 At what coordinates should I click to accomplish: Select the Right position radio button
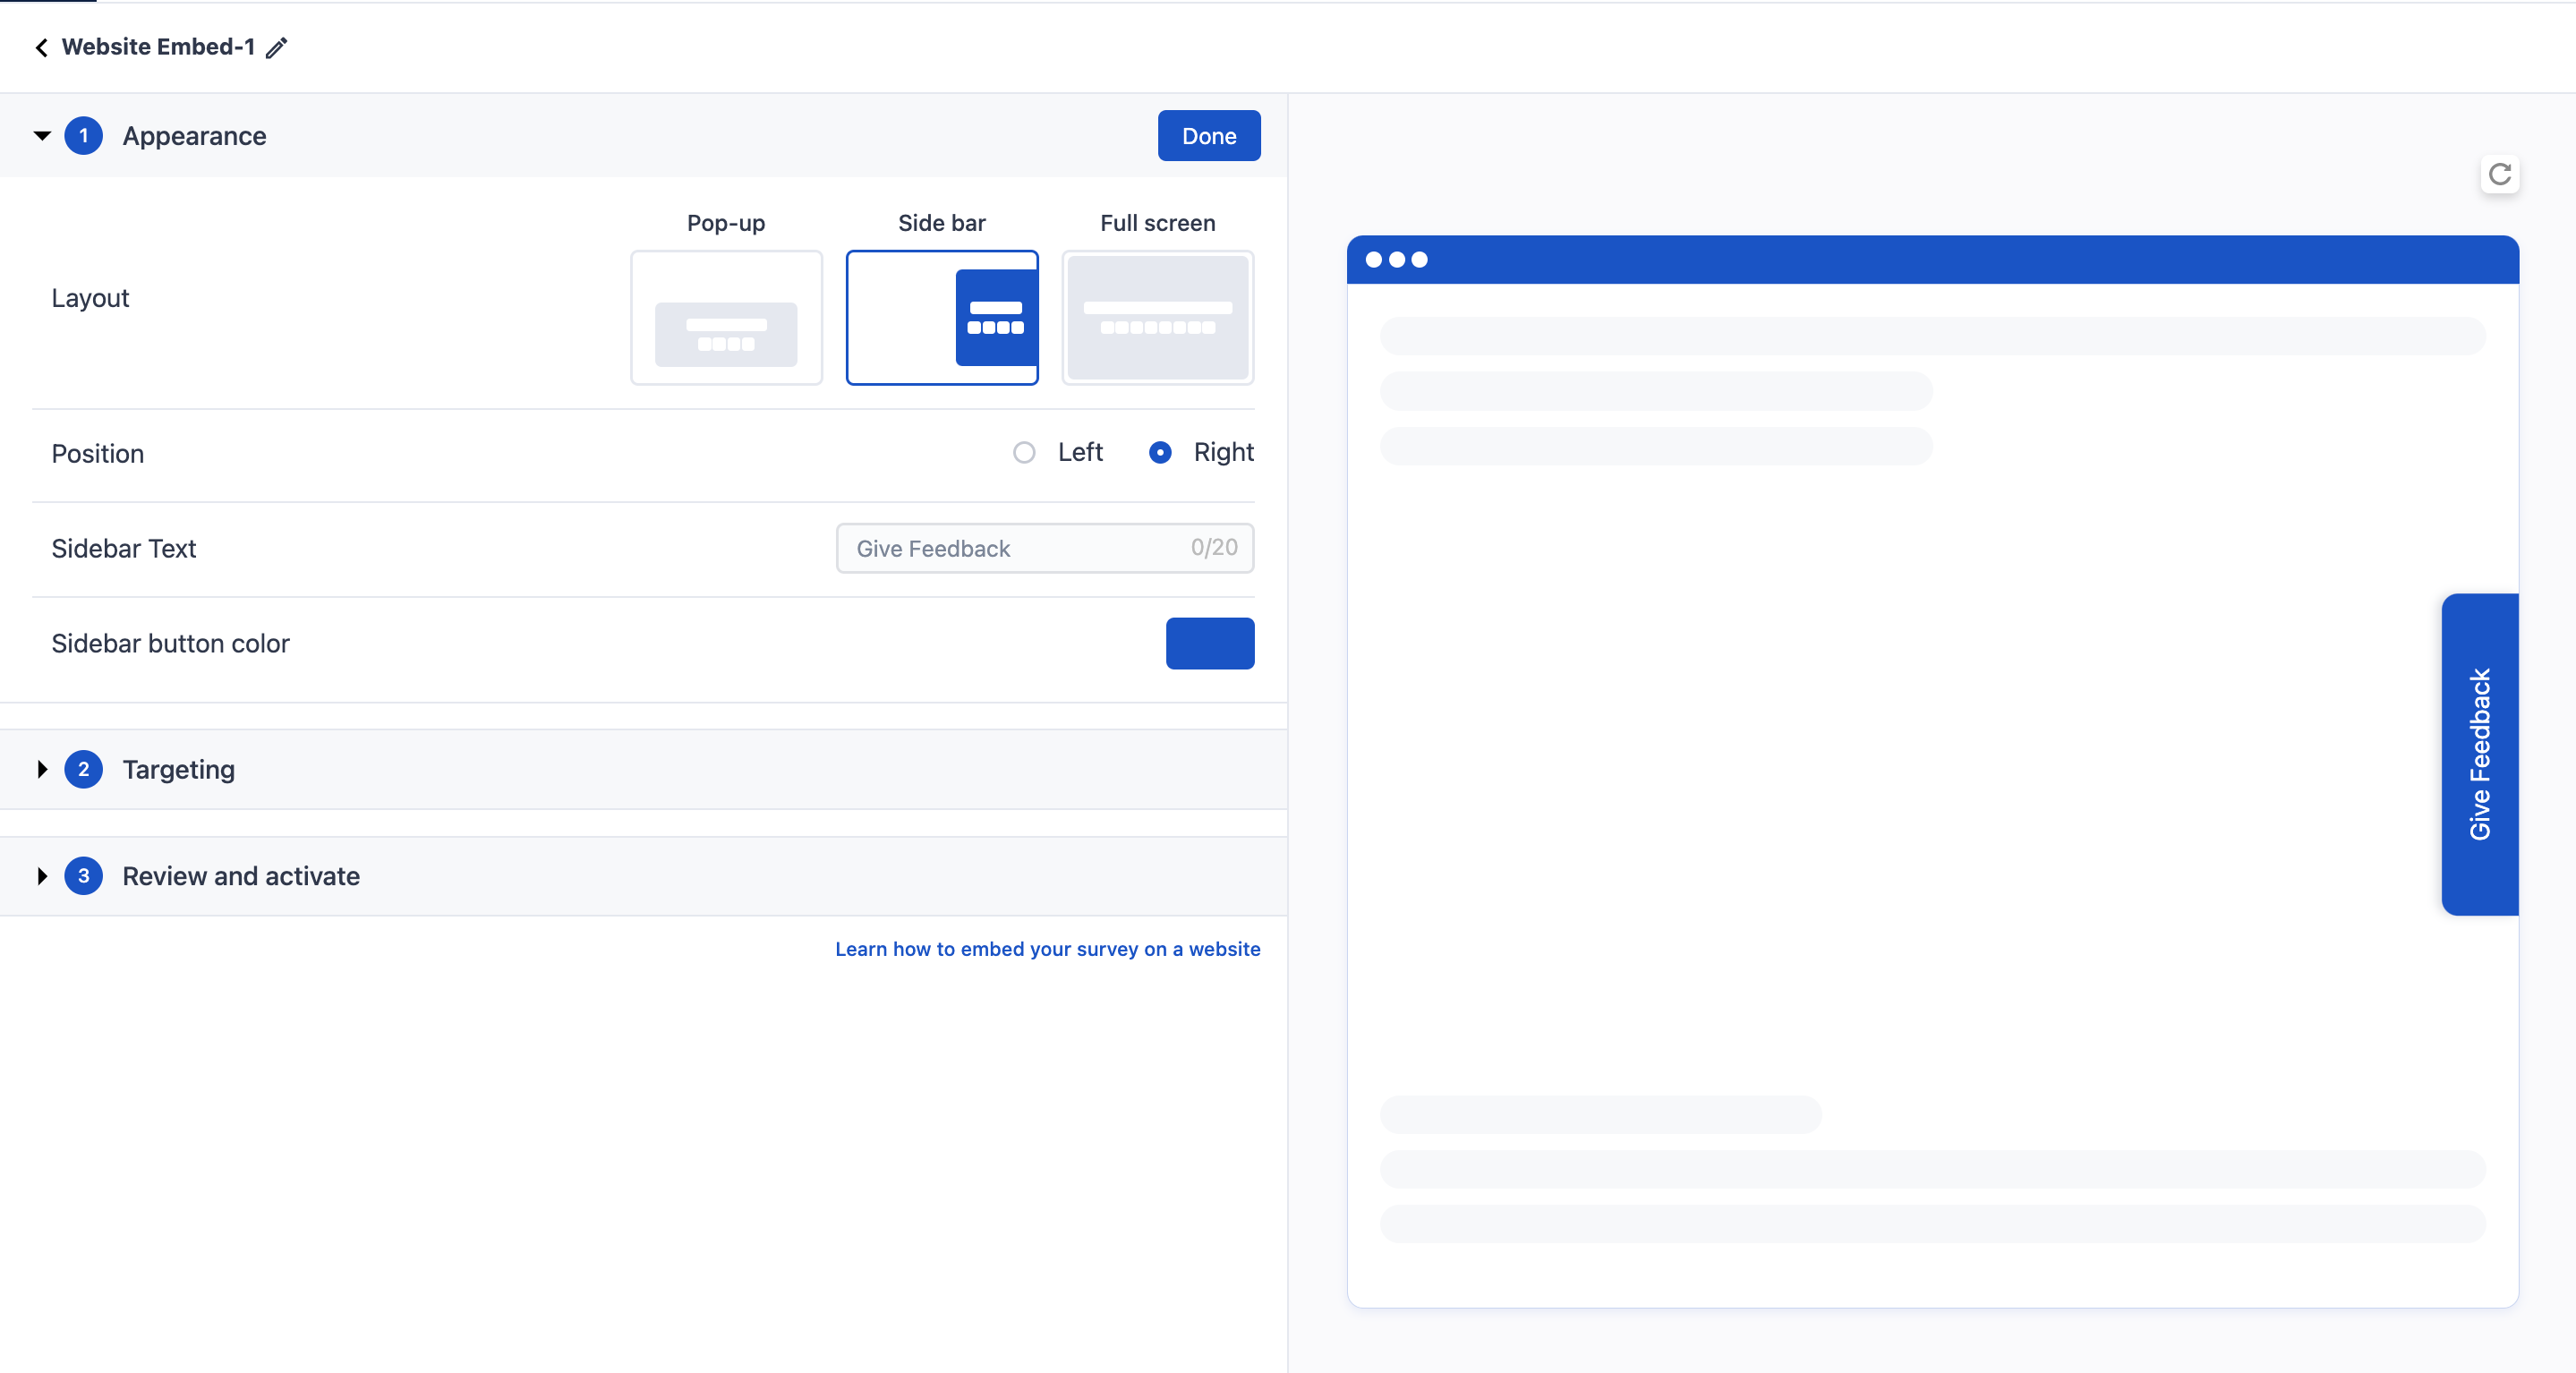(x=1160, y=453)
